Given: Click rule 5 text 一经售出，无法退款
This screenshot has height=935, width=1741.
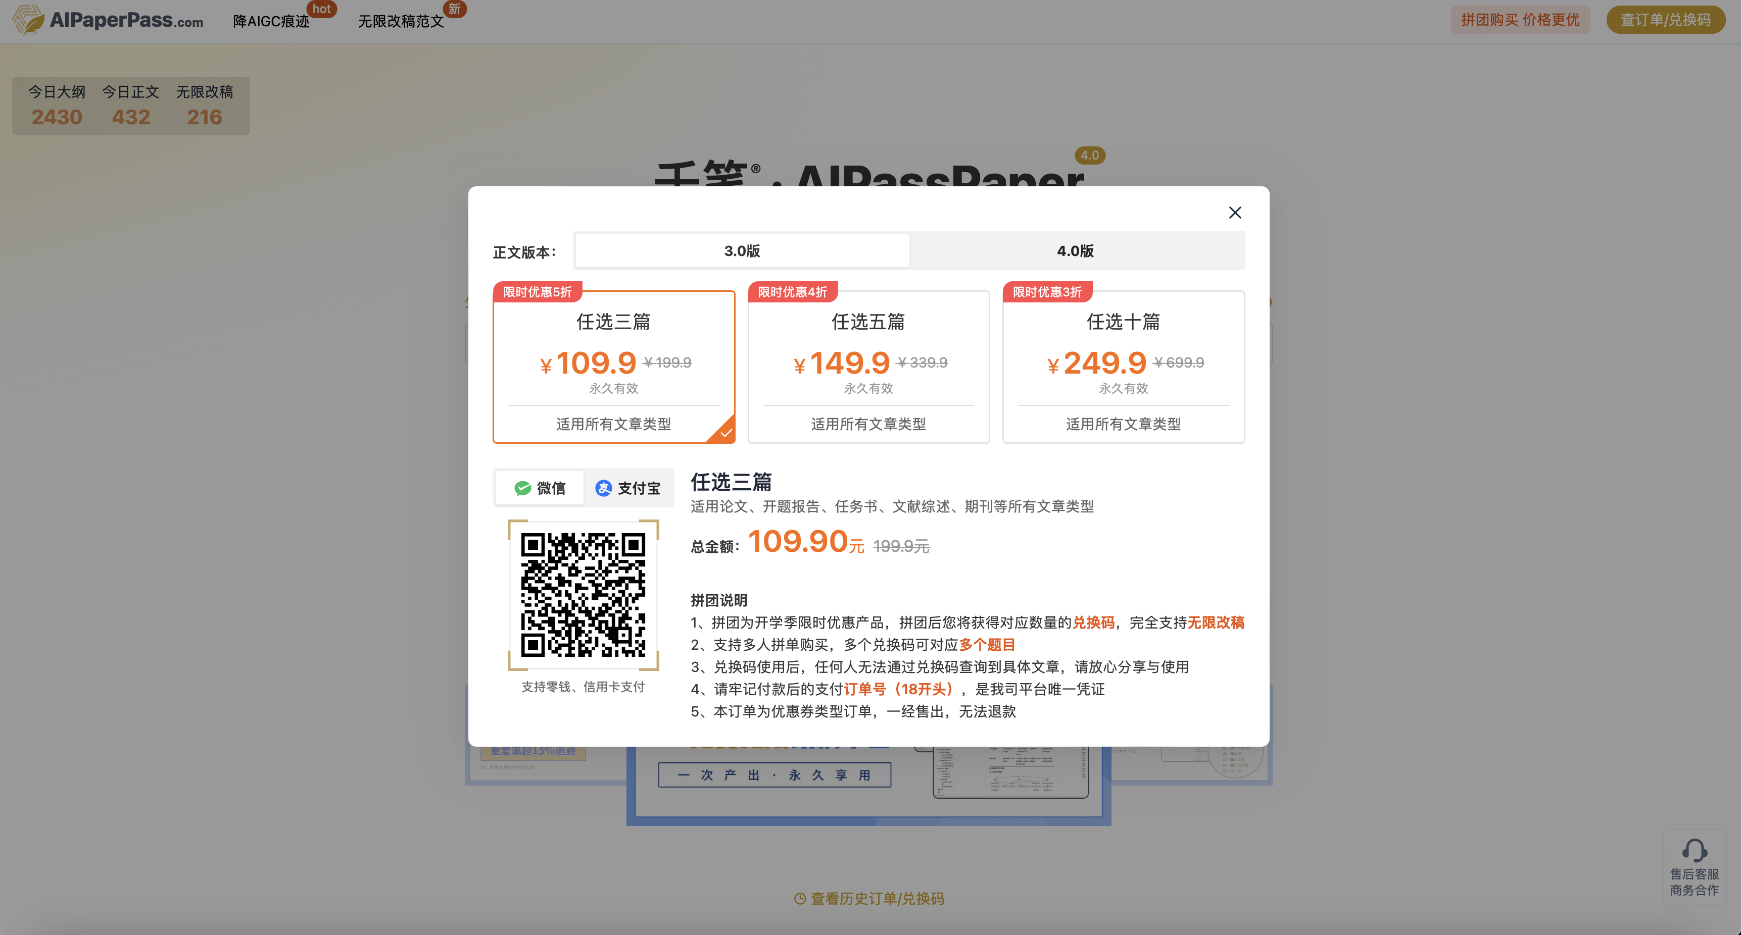Looking at the screenshot, I should (951, 711).
